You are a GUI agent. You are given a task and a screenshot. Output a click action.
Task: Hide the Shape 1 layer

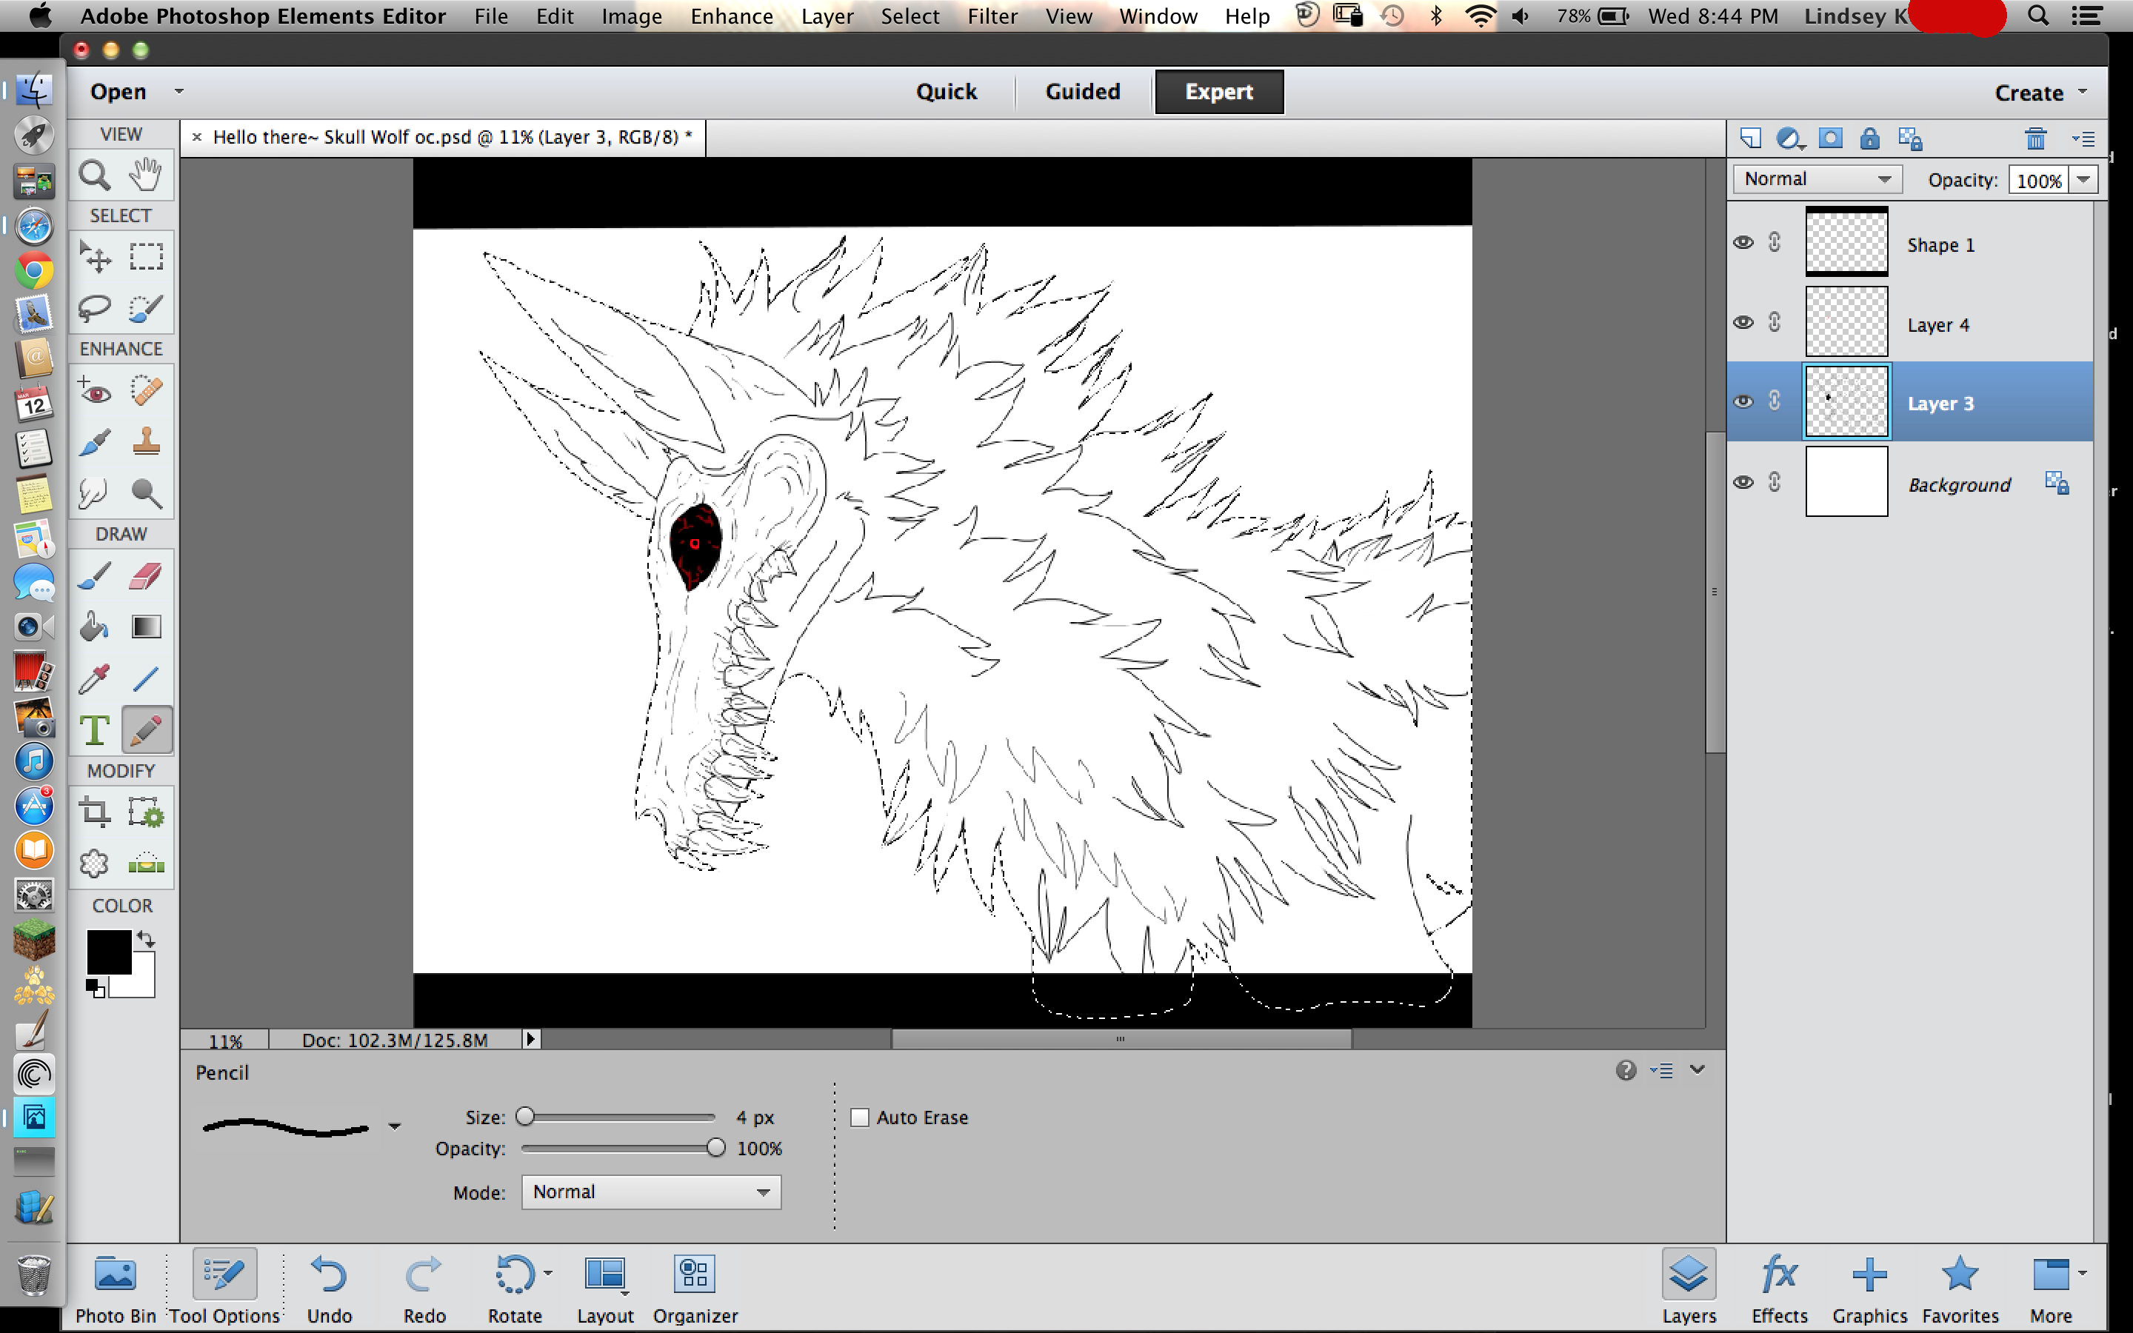[x=1743, y=242]
